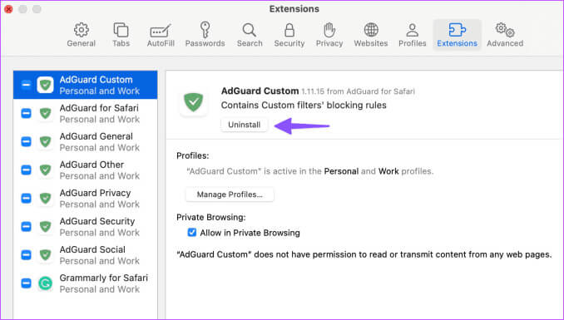564x320 pixels.
Task: Toggle AdGuard Other extension checkbox
Action: point(26,170)
